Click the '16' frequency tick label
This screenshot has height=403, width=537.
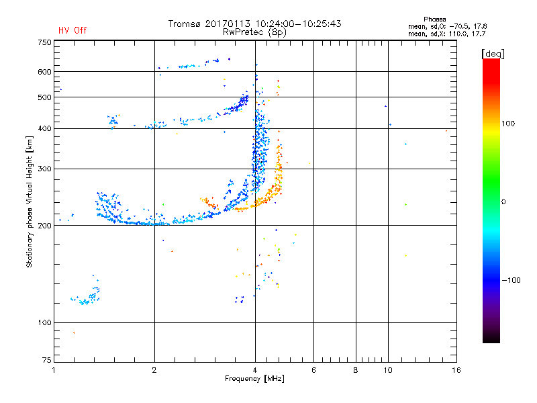tap(456, 370)
